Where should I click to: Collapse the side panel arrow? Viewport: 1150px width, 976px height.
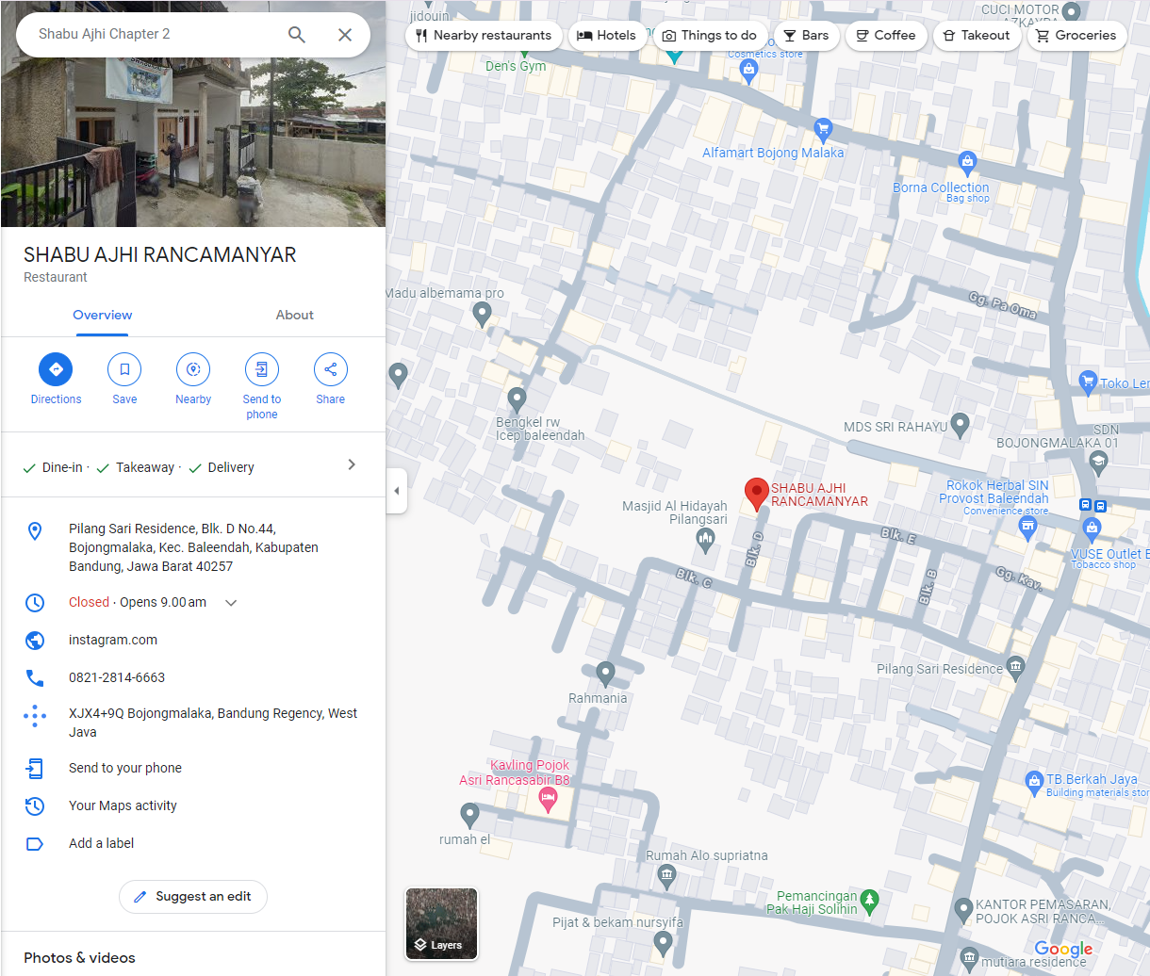pyautogui.click(x=397, y=491)
